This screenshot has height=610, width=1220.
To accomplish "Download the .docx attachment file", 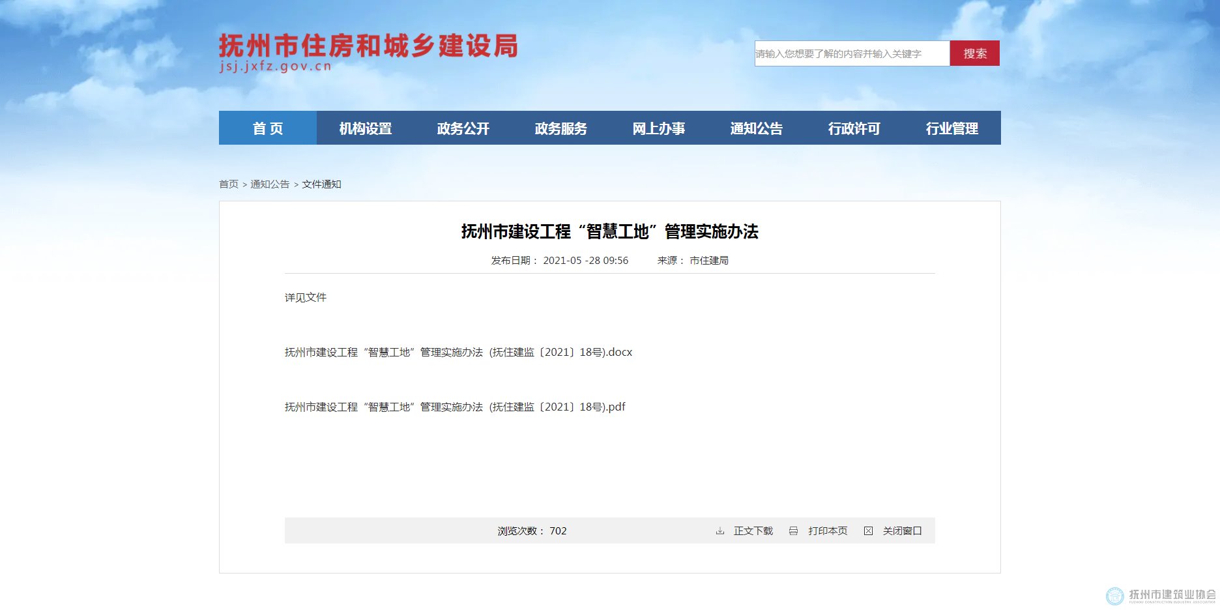I will click(458, 353).
